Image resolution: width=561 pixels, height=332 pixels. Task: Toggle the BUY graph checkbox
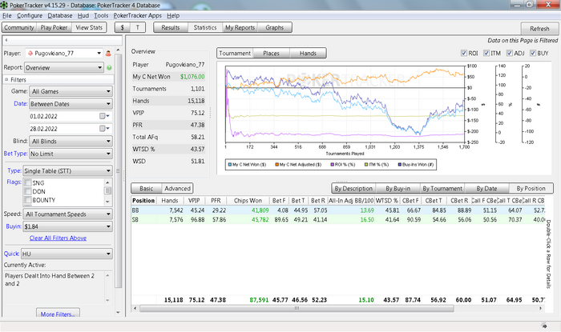(x=532, y=53)
